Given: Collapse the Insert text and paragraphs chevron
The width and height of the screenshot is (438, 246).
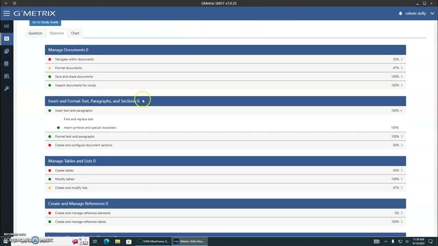Looking at the screenshot, I should [401, 111].
